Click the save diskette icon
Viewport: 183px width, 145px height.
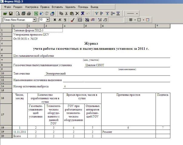pyautogui.click(x=10, y=14)
